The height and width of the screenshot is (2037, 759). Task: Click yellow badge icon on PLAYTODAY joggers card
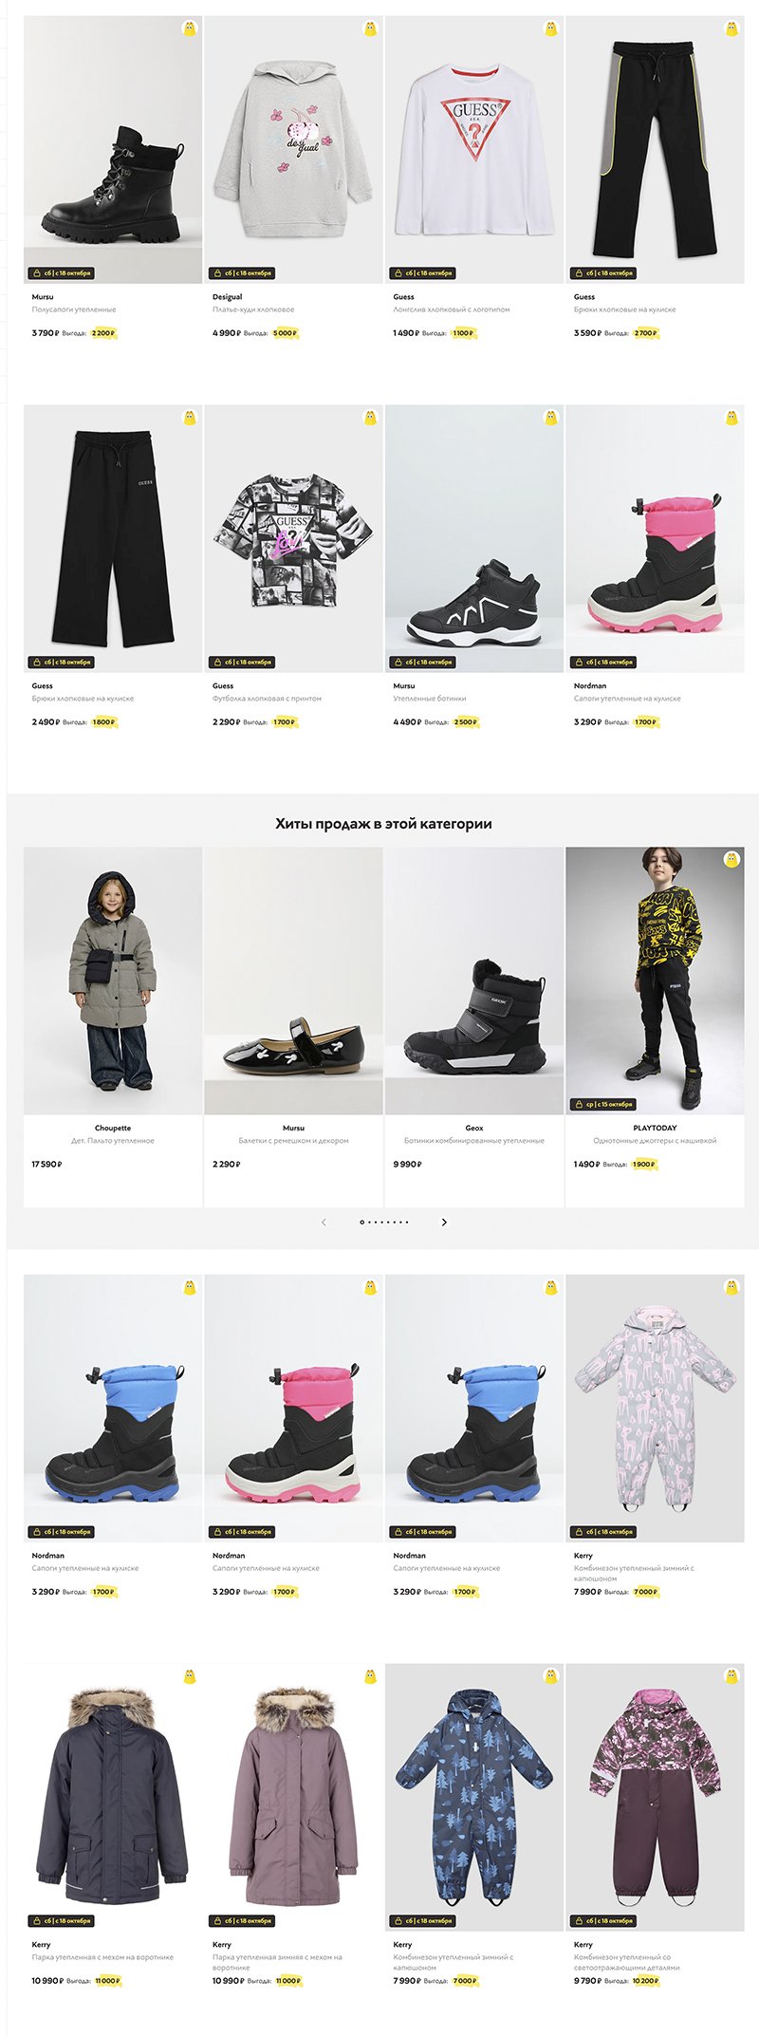click(731, 860)
